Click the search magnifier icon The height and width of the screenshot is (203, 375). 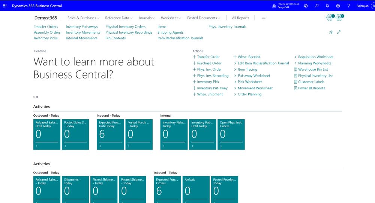click(316, 6)
